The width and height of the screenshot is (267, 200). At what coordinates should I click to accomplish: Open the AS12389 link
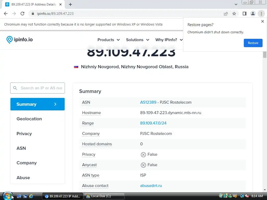tap(148, 102)
